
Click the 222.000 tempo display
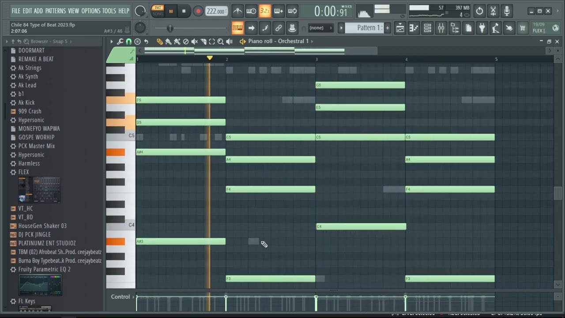[216, 11]
